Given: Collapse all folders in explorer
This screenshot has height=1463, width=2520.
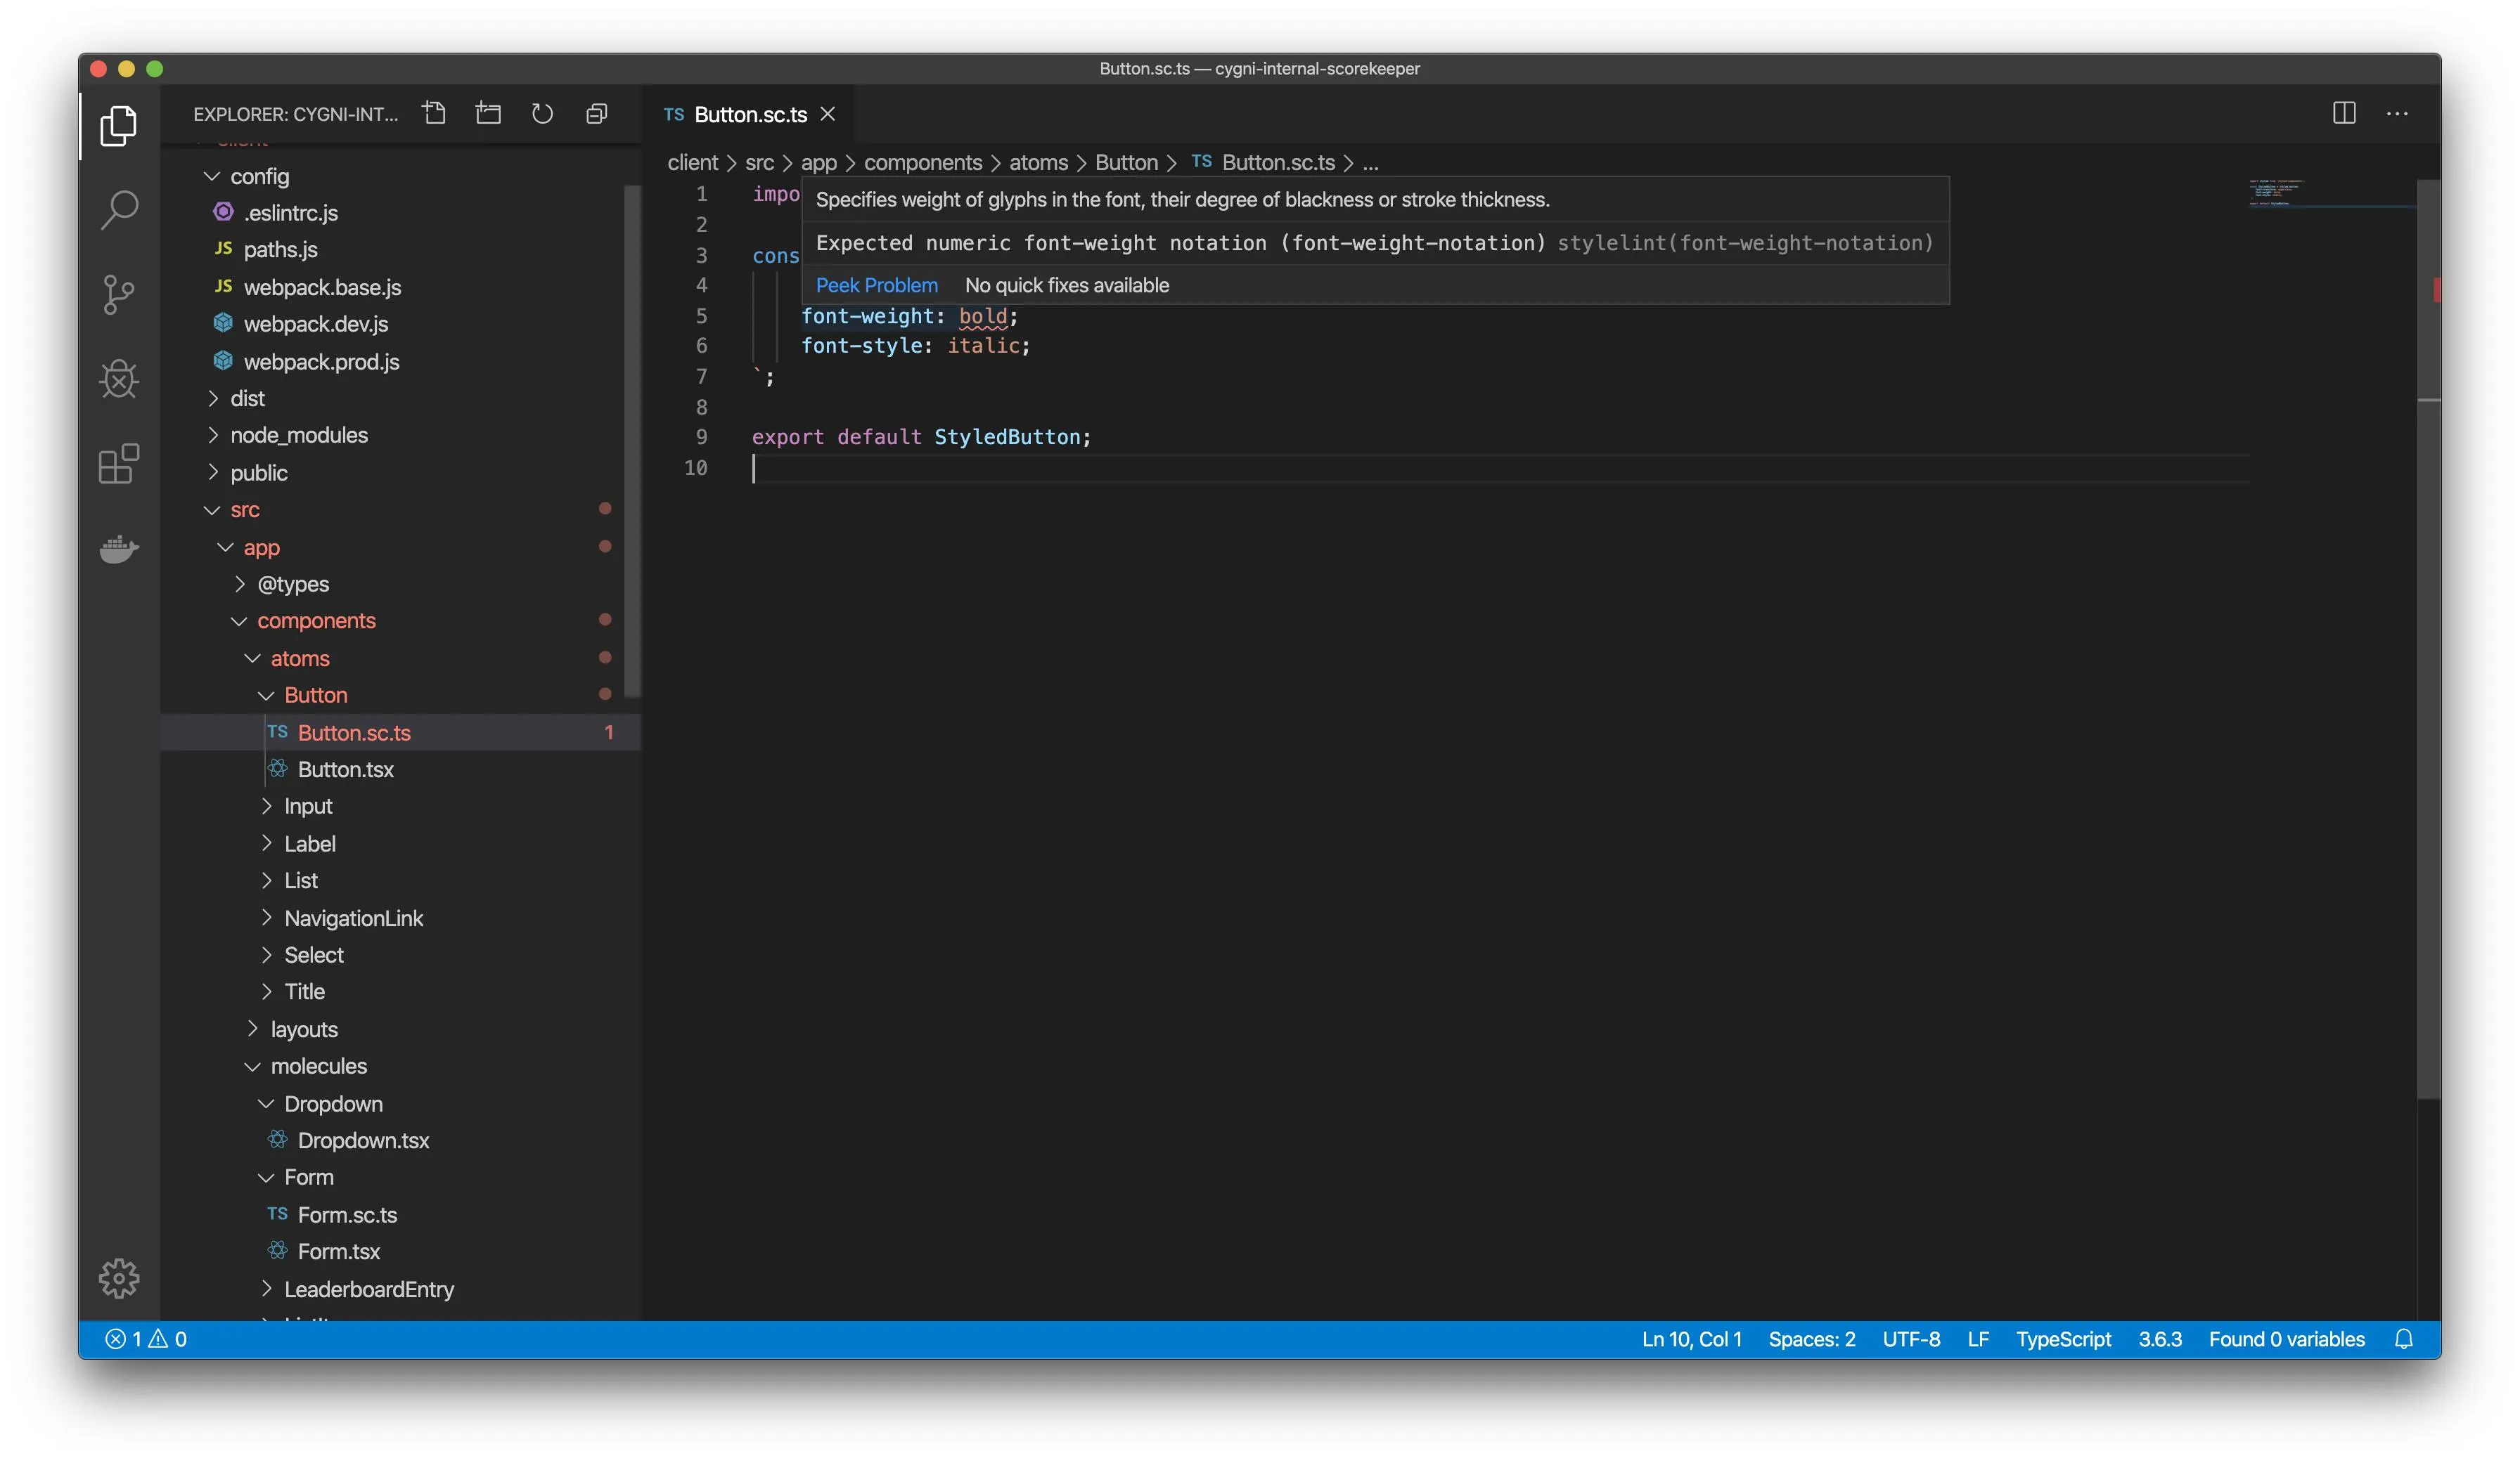Looking at the screenshot, I should pyautogui.click(x=596, y=114).
